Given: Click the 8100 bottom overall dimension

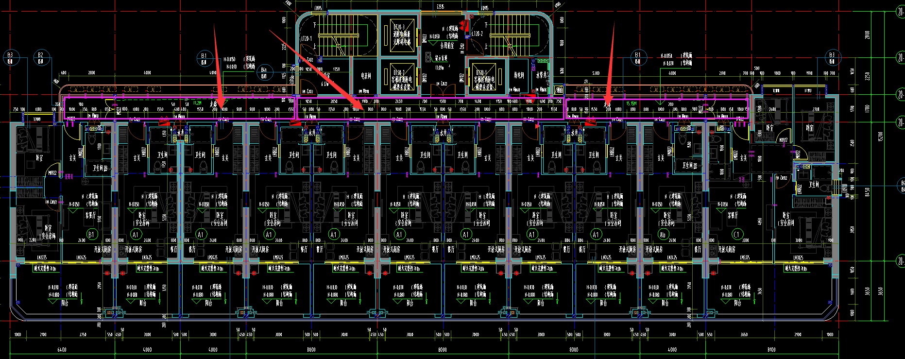Looking at the screenshot, I should pos(771,349).
